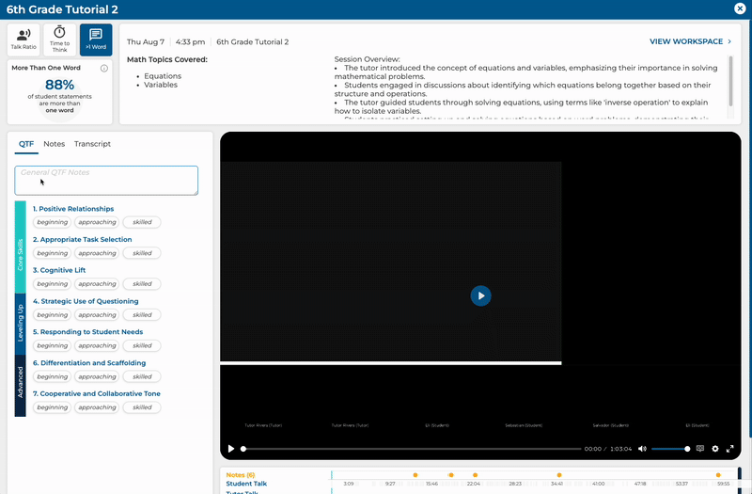Open the 1. Positive Relationships heading
The height and width of the screenshot is (494, 752).
(x=73, y=209)
